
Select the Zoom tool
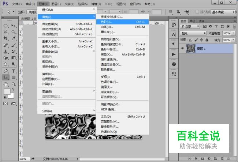tap(14, 84)
